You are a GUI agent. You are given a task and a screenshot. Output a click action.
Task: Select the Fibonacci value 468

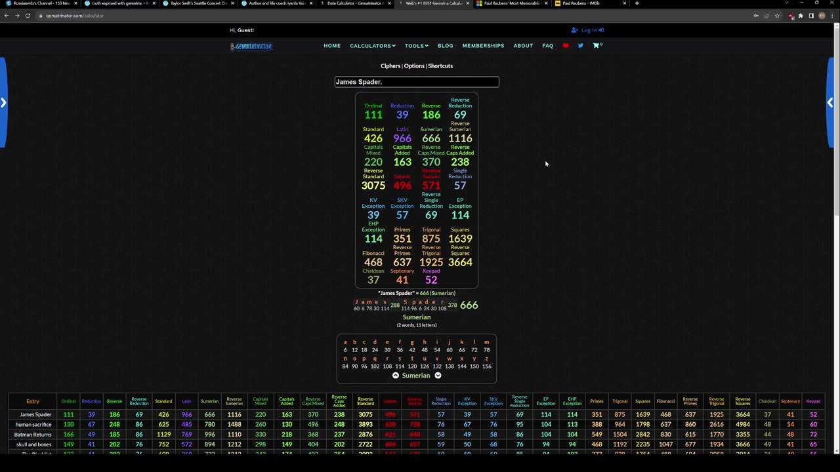[x=373, y=262]
